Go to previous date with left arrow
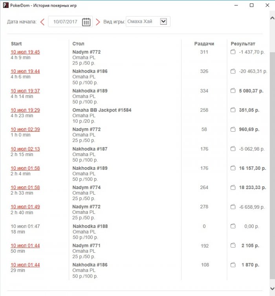 coord(42,22)
